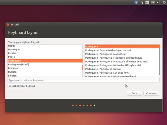Select Persian in the language list

coord(45,53)
